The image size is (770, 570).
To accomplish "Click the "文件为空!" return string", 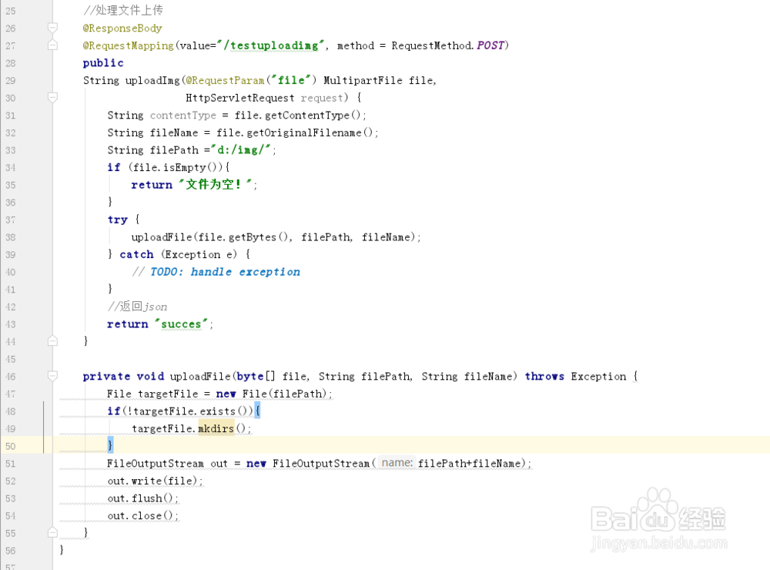I will 216,185.
